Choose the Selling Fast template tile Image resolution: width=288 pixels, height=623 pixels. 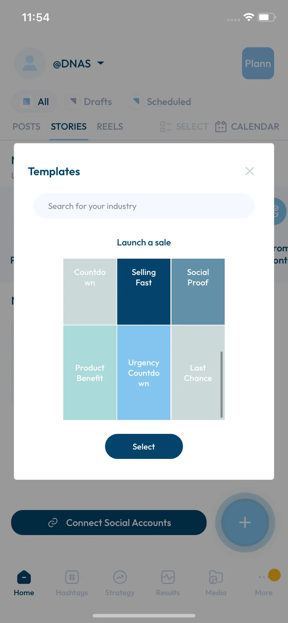144,292
